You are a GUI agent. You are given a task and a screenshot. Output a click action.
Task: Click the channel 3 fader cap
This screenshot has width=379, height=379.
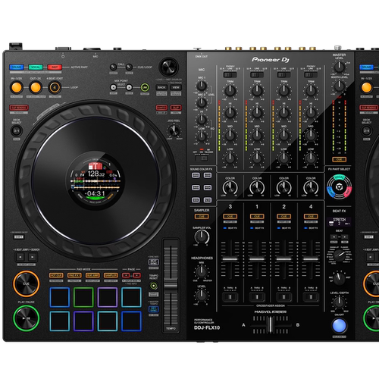[230, 259]
